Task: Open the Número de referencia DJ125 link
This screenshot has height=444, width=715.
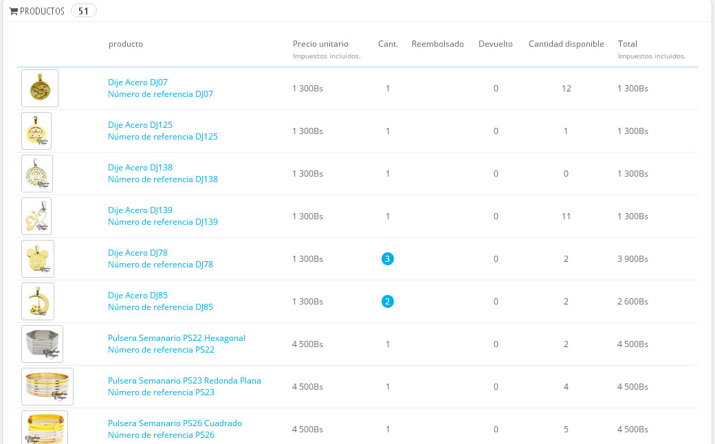Action: point(163,137)
